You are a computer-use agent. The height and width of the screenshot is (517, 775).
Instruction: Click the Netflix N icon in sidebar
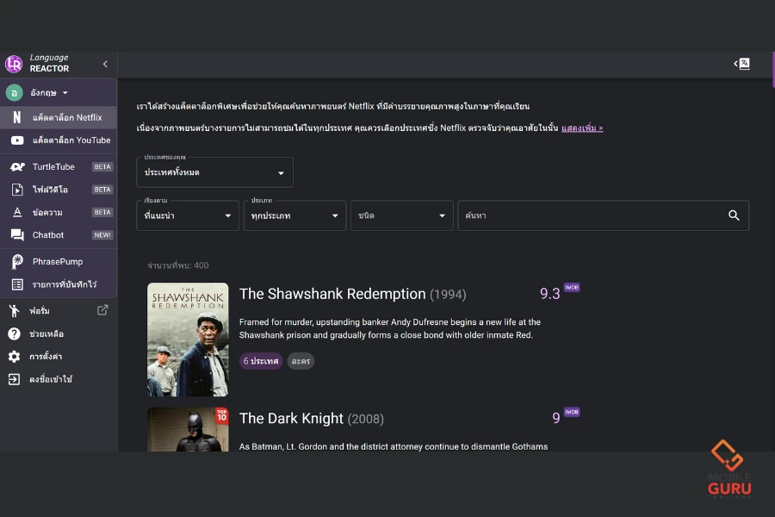(x=17, y=117)
